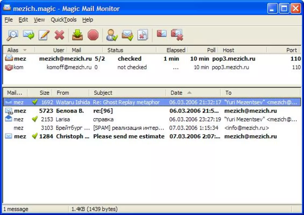Image resolution: width=304 pixels, height=215 pixels.
Task: Click the User column header
Action: pos(51,50)
